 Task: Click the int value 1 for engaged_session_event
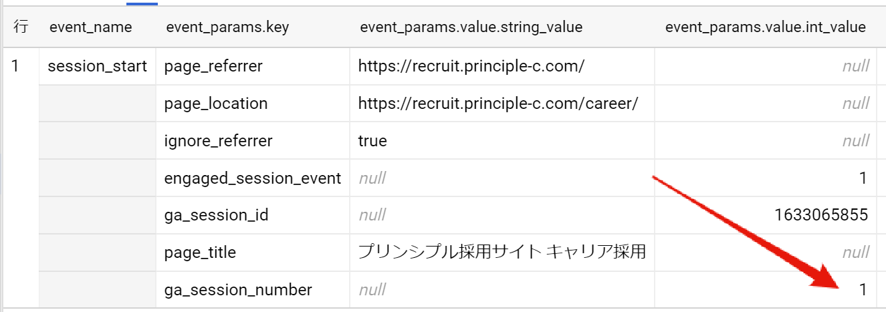coord(863,178)
